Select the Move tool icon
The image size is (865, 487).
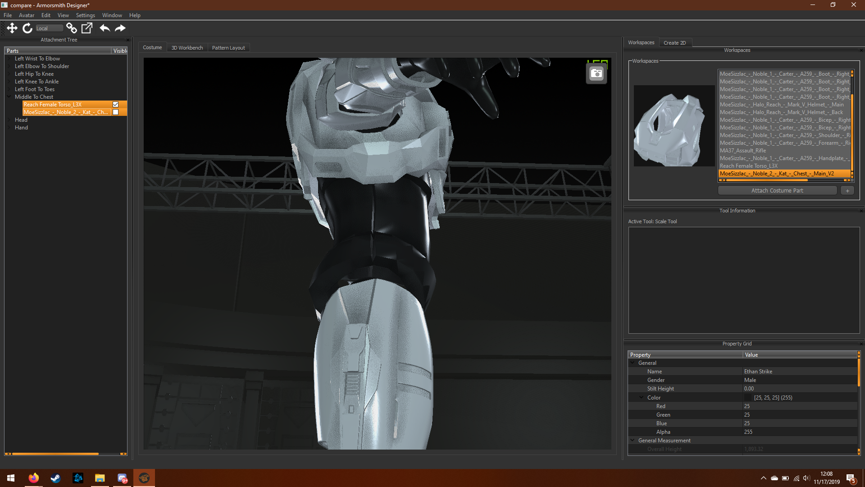click(x=12, y=28)
